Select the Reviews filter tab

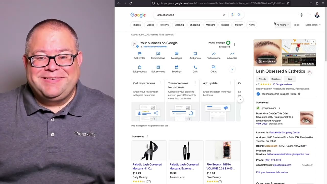point(164,25)
